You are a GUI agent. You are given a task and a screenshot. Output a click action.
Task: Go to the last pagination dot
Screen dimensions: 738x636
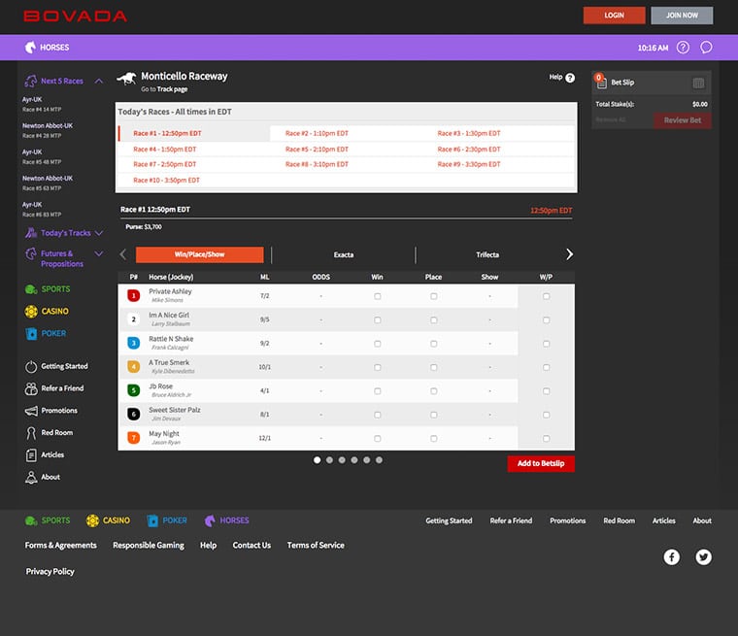click(379, 460)
